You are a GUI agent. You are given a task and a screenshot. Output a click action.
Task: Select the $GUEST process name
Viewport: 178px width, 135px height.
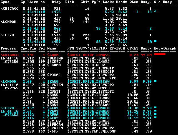(54, 92)
